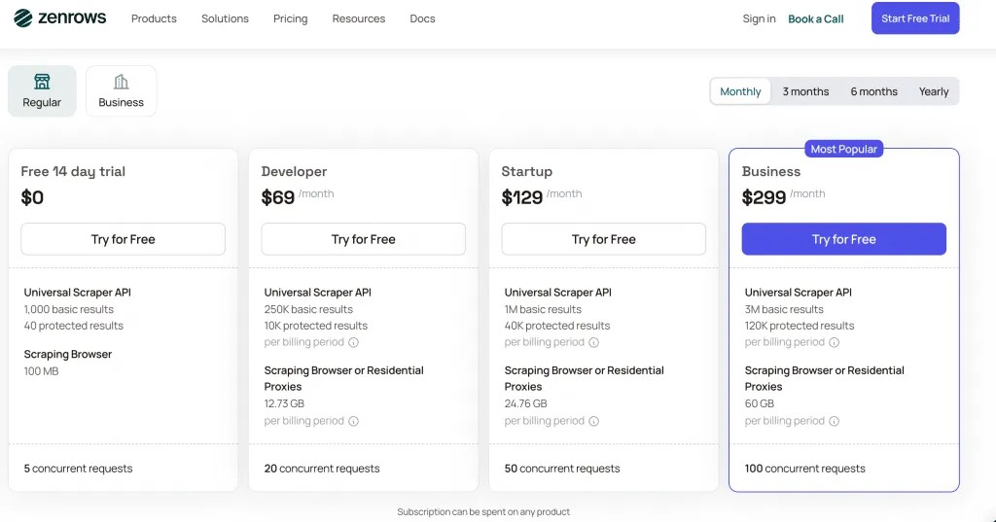Screen dimensions: 996x522
Task: Open the Solutions menu
Action: (x=225, y=19)
